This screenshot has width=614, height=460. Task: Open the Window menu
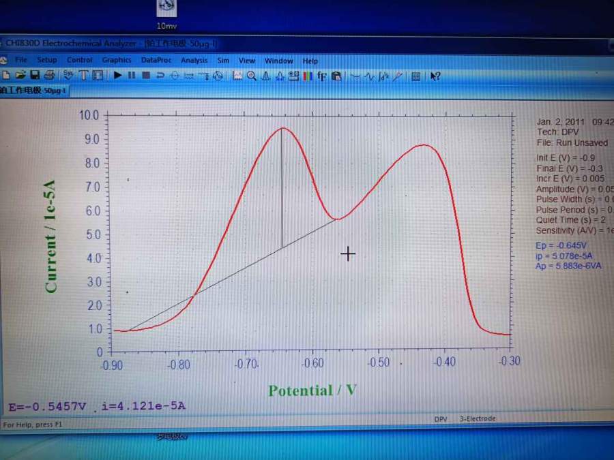pos(279,61)
